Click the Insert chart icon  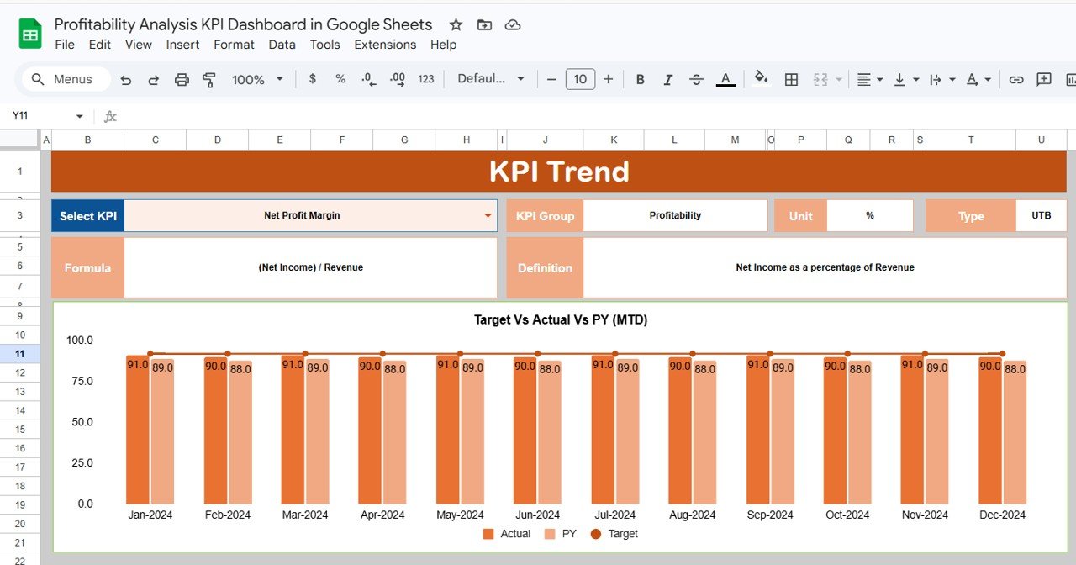(1070, 79)
